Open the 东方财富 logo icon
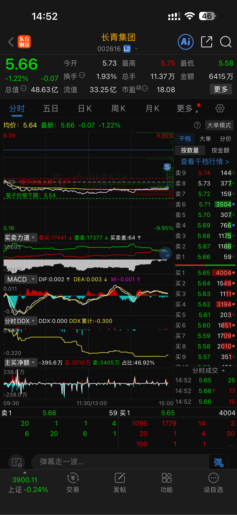 24,42
